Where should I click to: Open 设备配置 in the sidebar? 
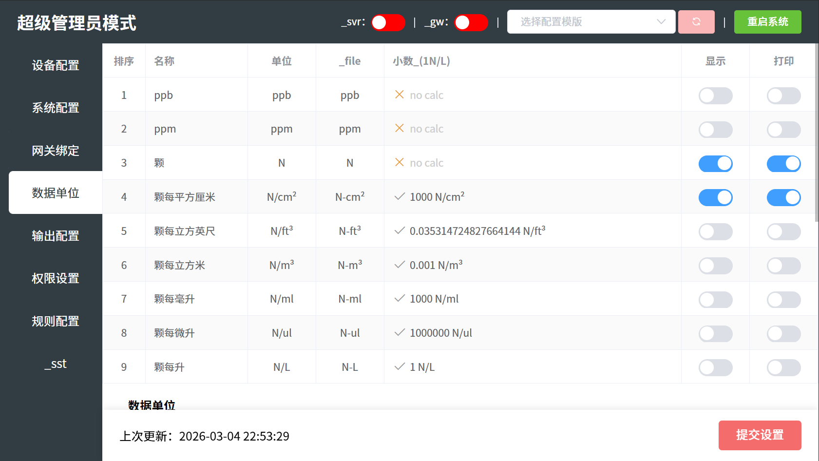pyautogui.click(x=56, y=65)
